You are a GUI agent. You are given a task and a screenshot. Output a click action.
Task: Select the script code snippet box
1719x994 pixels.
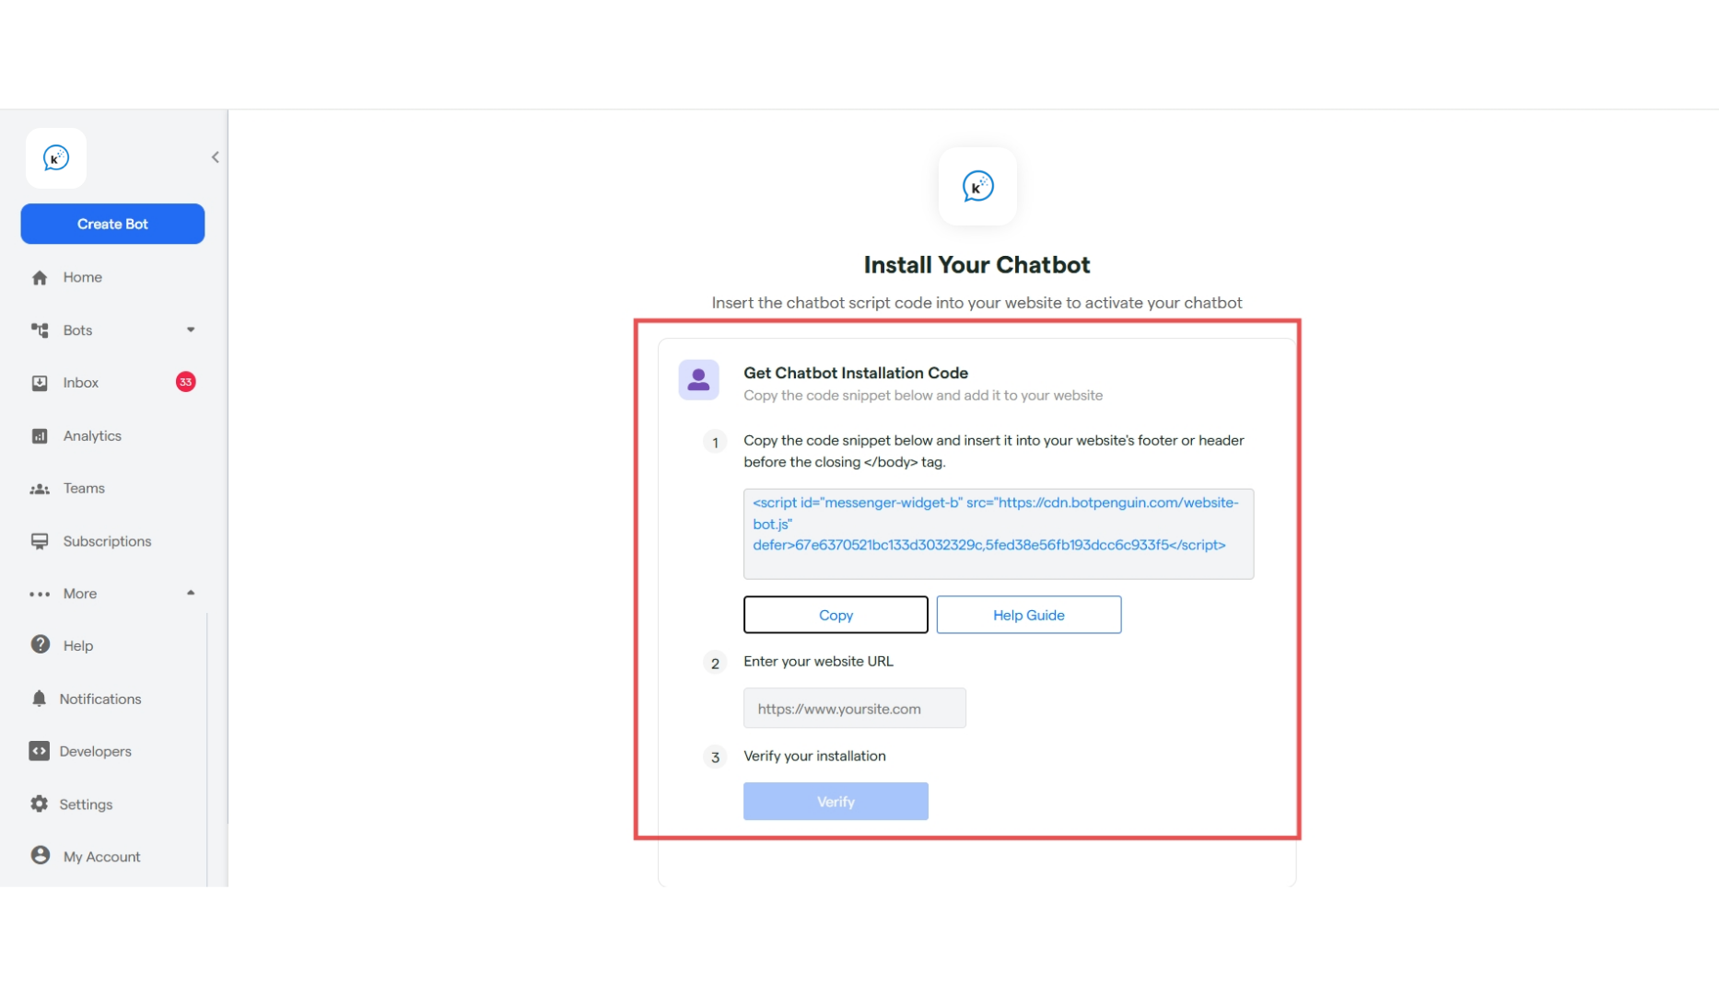[999, 534]
